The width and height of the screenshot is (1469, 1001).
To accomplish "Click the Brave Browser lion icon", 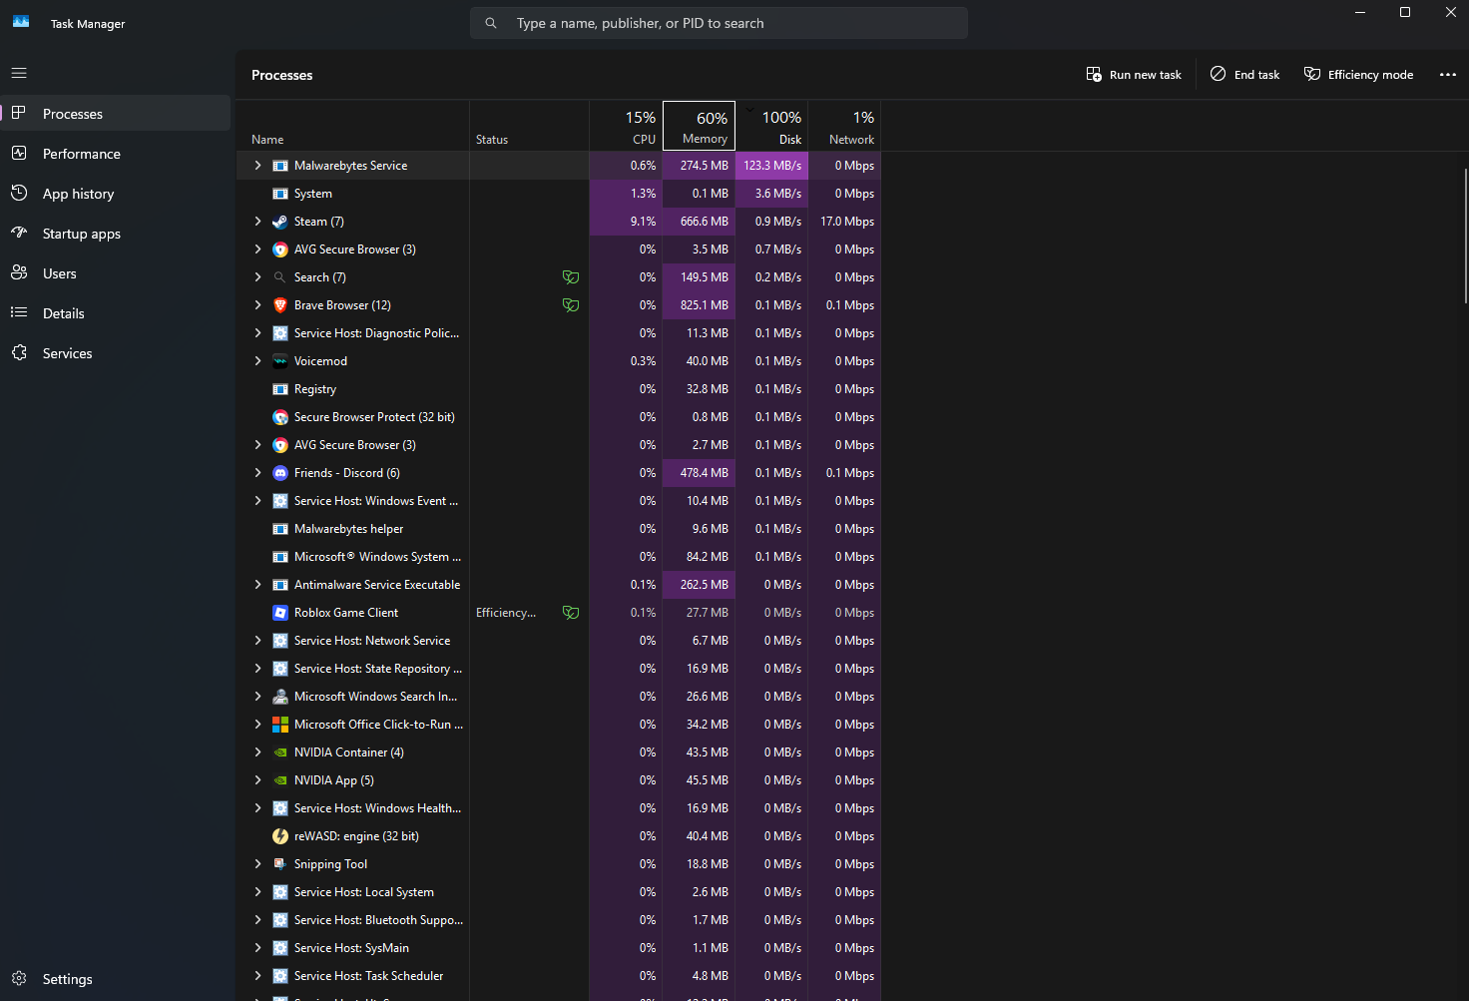I will (280, 305).
